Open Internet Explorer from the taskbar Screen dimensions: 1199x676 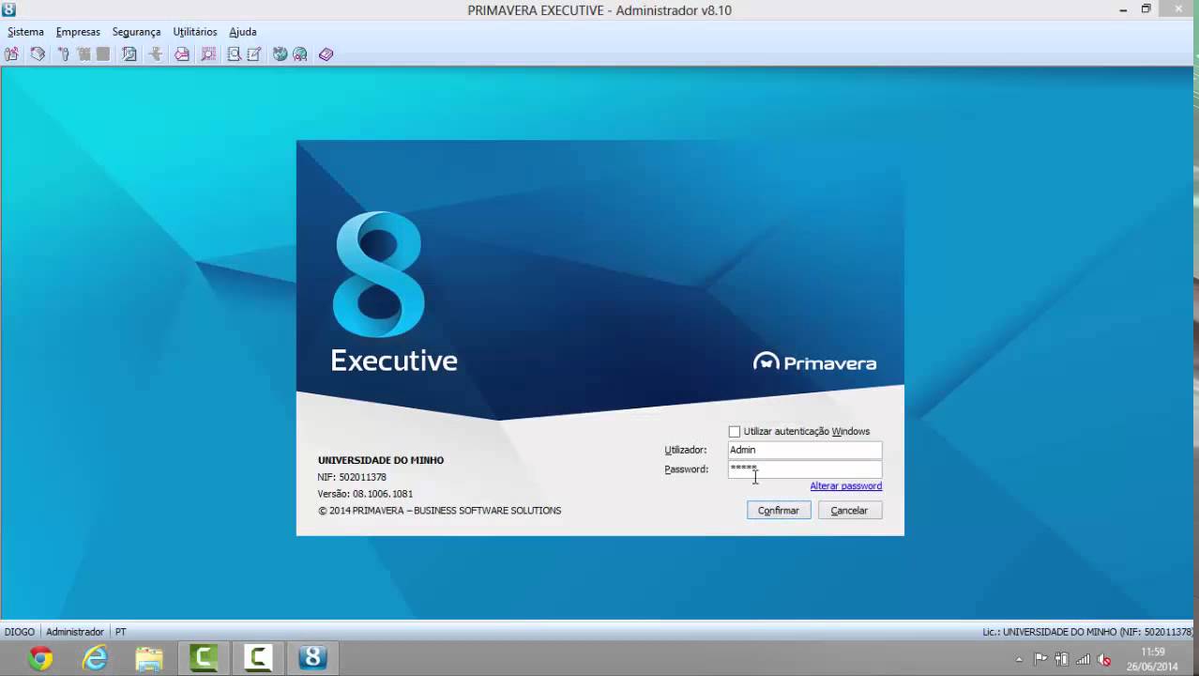coord(95,658)
